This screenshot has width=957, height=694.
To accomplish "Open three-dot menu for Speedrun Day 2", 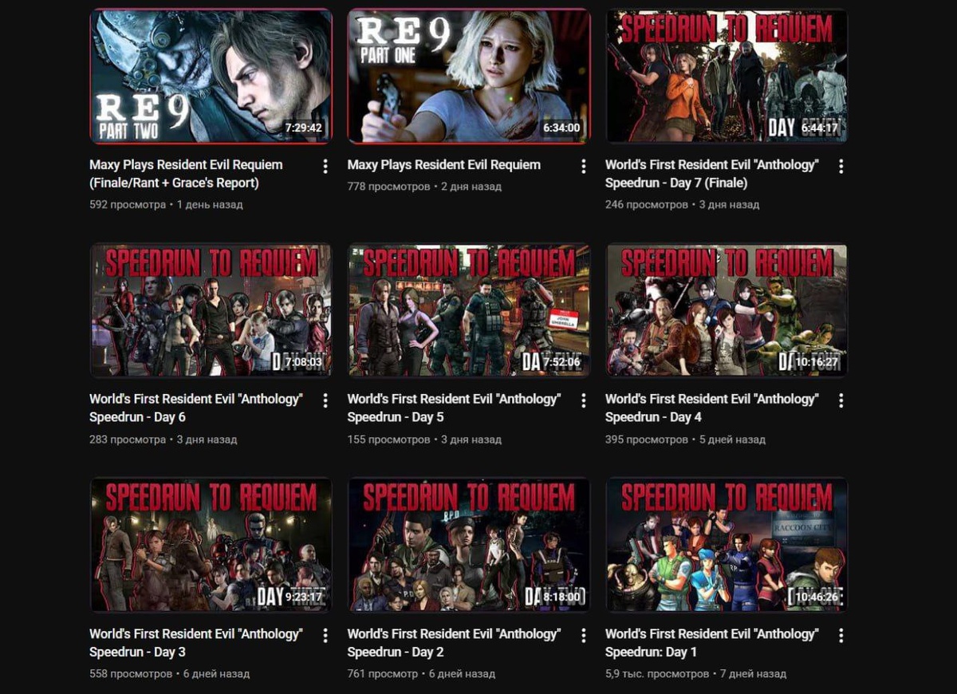I will pos(584,635).
